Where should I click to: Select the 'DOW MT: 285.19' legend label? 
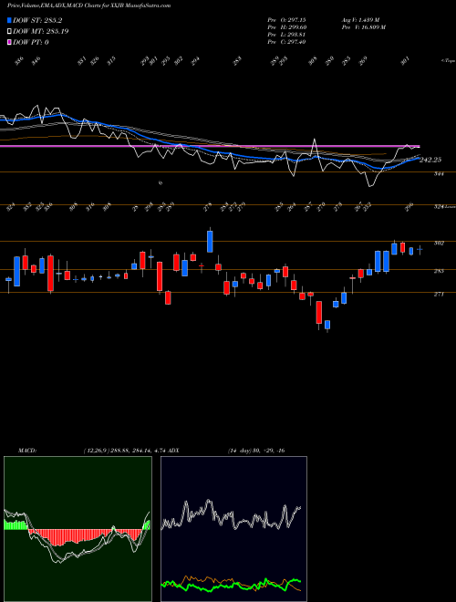click(x=40, y=32)
